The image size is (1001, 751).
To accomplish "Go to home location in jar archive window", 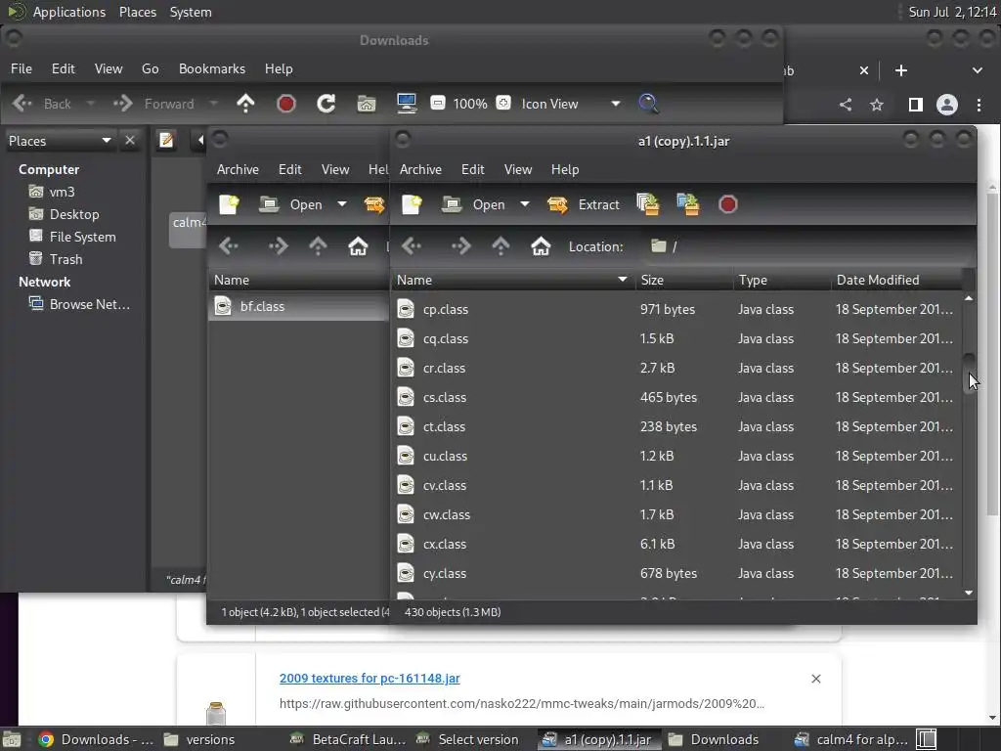I will coord(541,245).
